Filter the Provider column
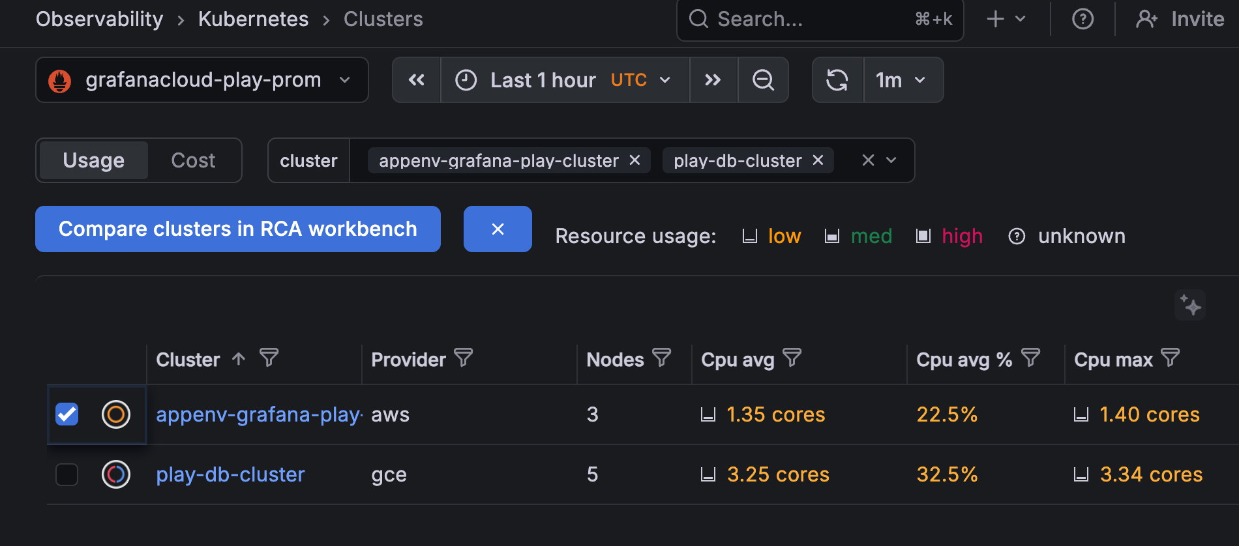This screenshot has height=546, width=1239. (x=463, y=358)
